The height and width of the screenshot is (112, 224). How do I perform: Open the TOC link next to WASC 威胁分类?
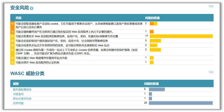click(x=211, y=72)
